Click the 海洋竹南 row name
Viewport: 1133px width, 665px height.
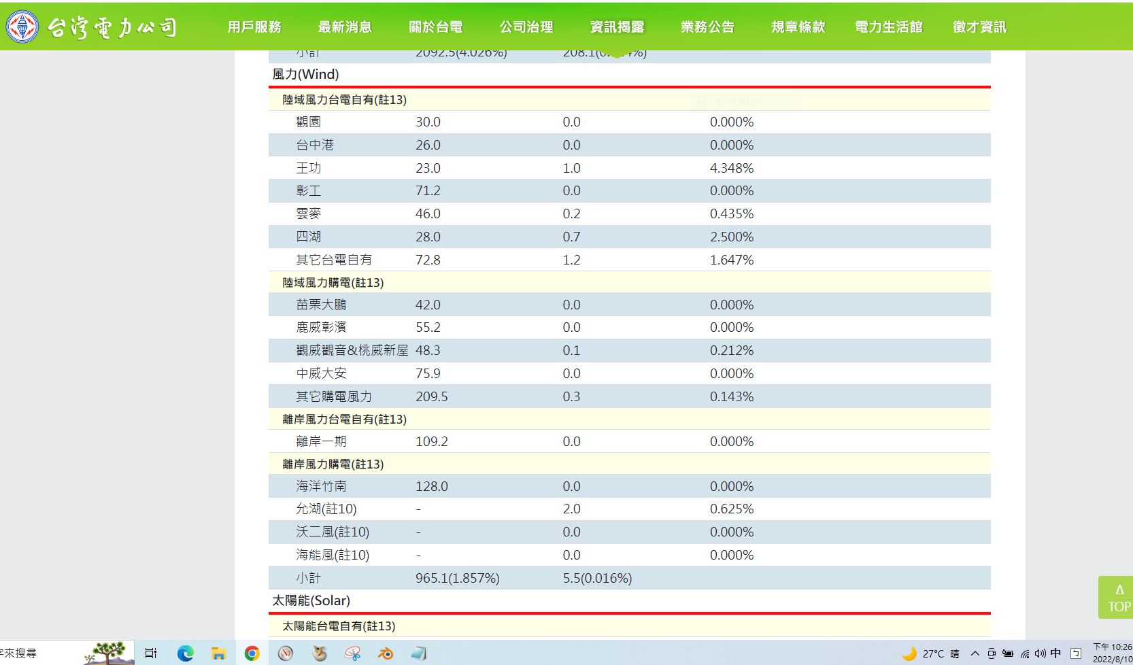(x=321, y=486)
